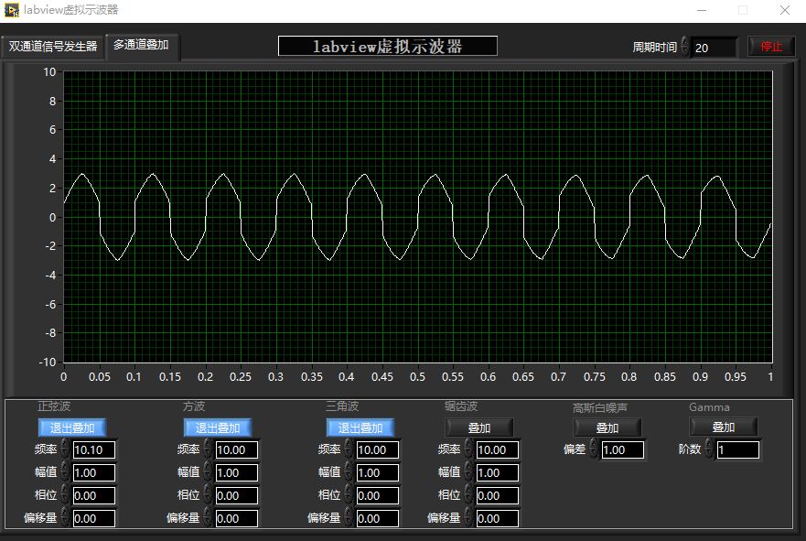806x541 pixels.
Task: Click the 周期时间 value field
Action: click(x=714, y=47)
